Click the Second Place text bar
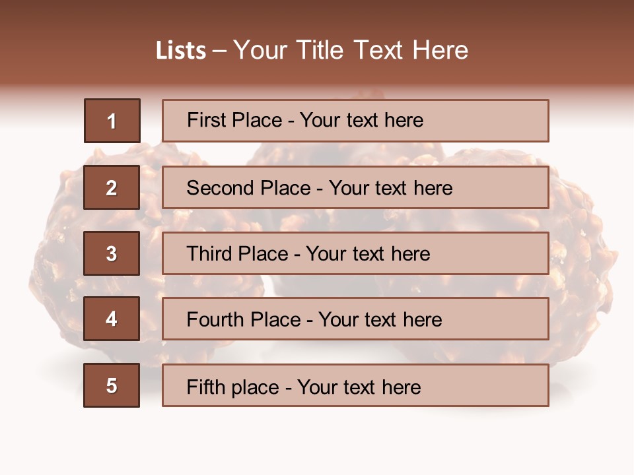This screenshot has height=475, width=634. click(355, 187)
